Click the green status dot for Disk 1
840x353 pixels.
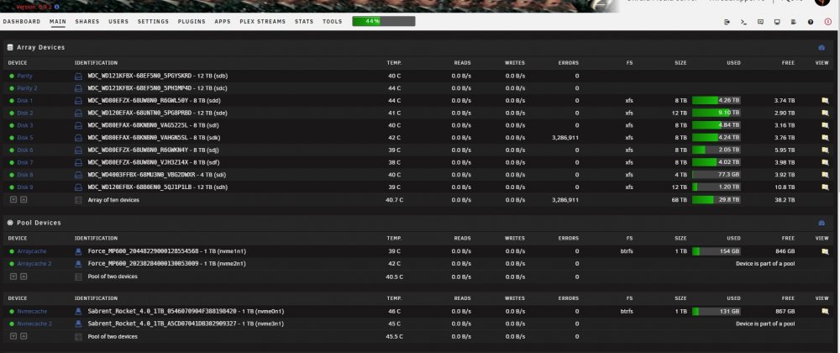12,101
